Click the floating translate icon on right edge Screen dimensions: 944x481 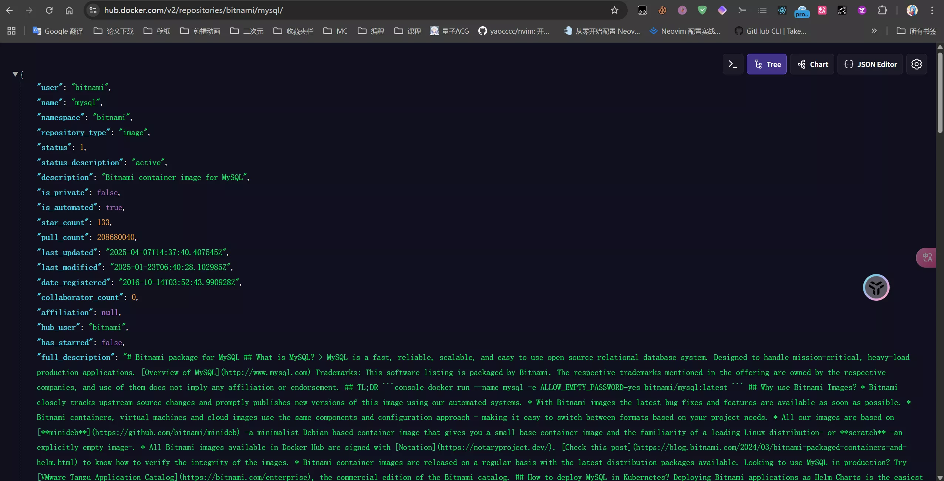tap(927, 257)
